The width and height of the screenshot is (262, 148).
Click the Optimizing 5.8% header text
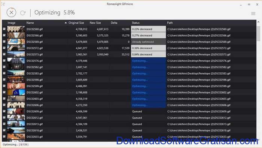[55, 12]
